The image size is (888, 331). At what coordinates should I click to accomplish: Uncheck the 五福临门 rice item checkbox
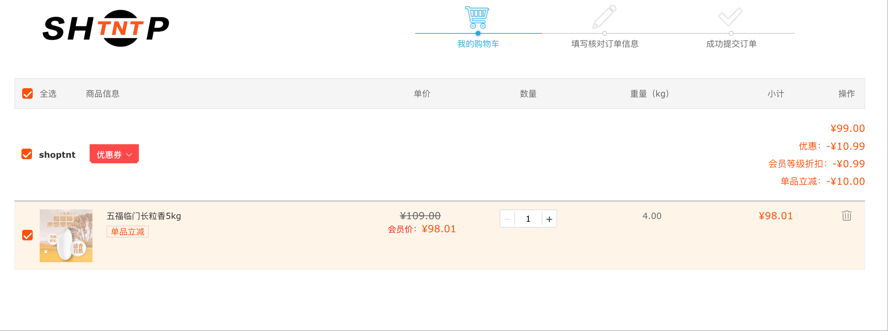point(27,235)
